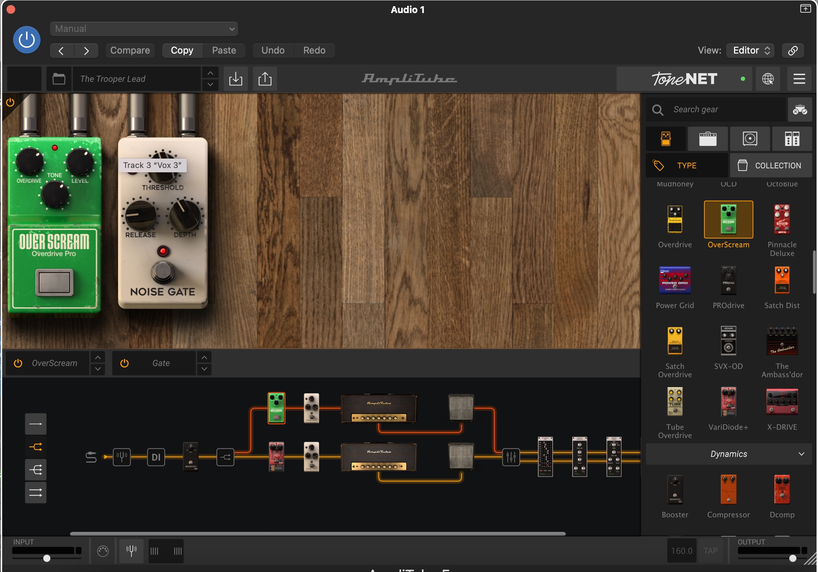The image size is (818, 572).
Task: Select the single serial routing icon
Action: click(x=35, y=424)
